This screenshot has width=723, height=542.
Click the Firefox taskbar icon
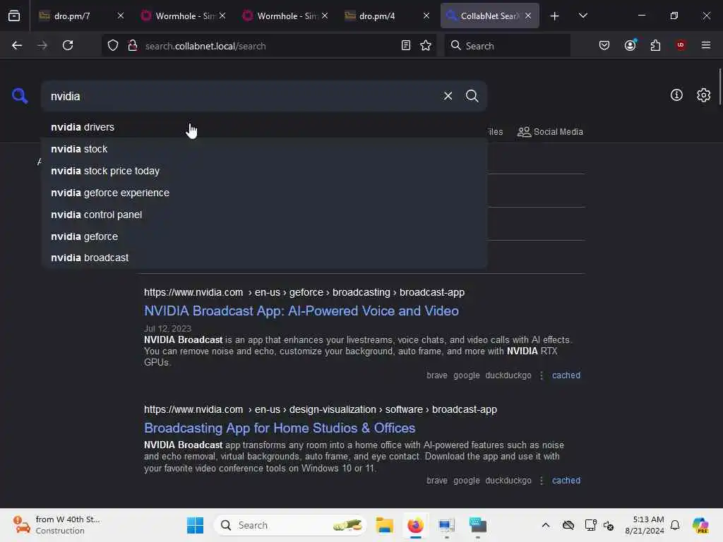pyautogui.click(x=415, y=525)
